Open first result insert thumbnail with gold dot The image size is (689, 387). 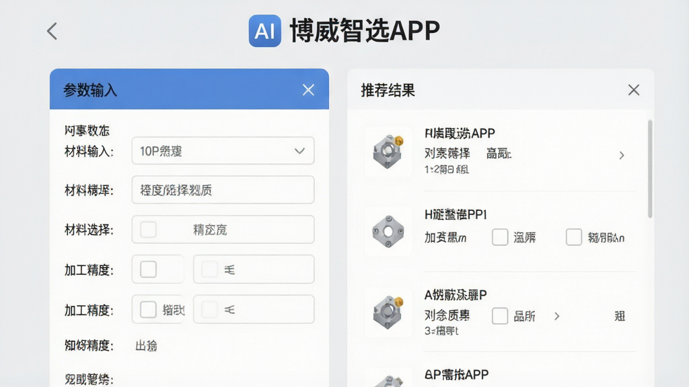coord(388,151)
